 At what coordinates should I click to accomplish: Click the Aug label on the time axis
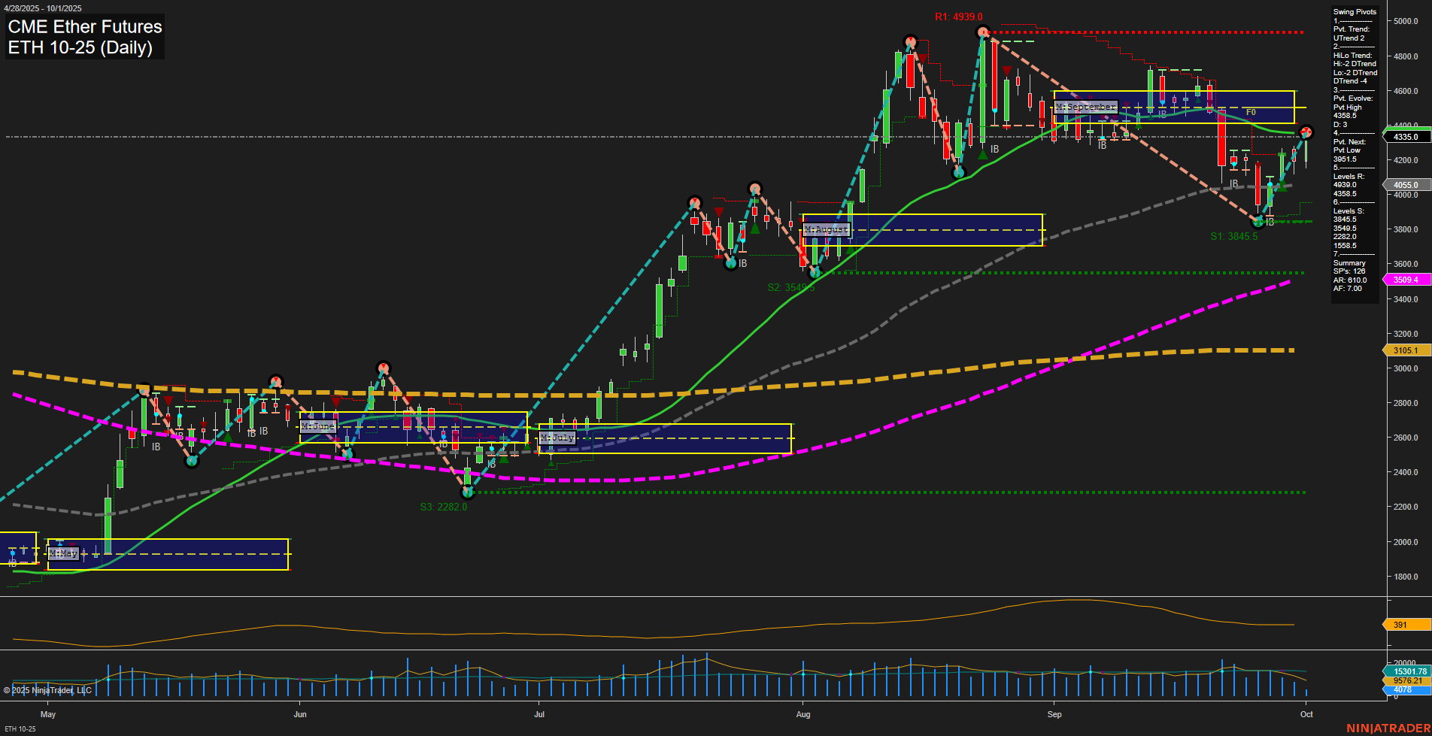coord(803,714)
